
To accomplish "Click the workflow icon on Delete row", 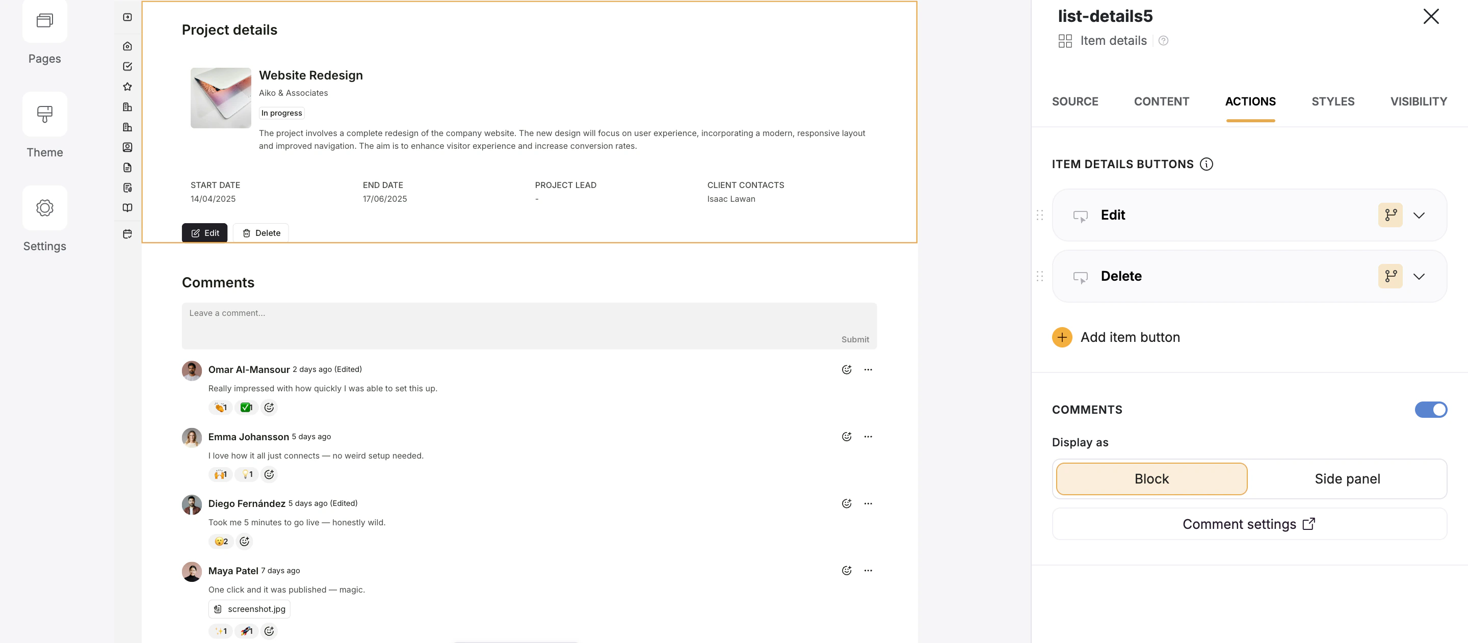I will [x=1390, y=276].
